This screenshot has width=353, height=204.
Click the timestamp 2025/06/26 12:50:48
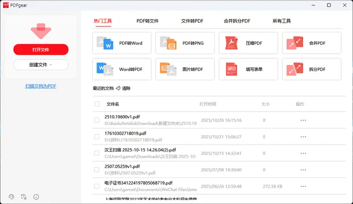click(x=221, y=186)
